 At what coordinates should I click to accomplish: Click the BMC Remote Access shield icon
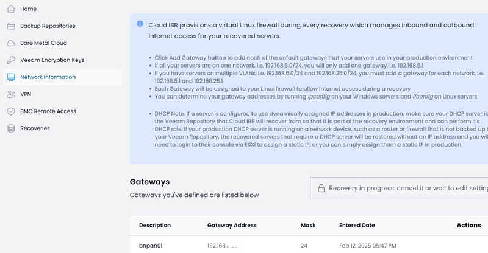(10, 111)
